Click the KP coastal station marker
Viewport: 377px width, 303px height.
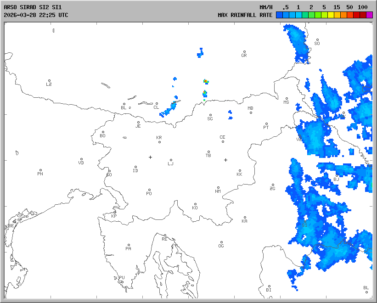115,212
